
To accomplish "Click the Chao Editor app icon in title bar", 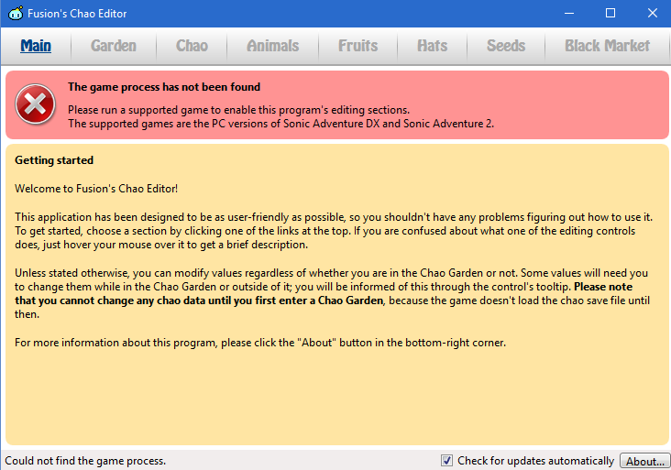I will pos(15,14).
